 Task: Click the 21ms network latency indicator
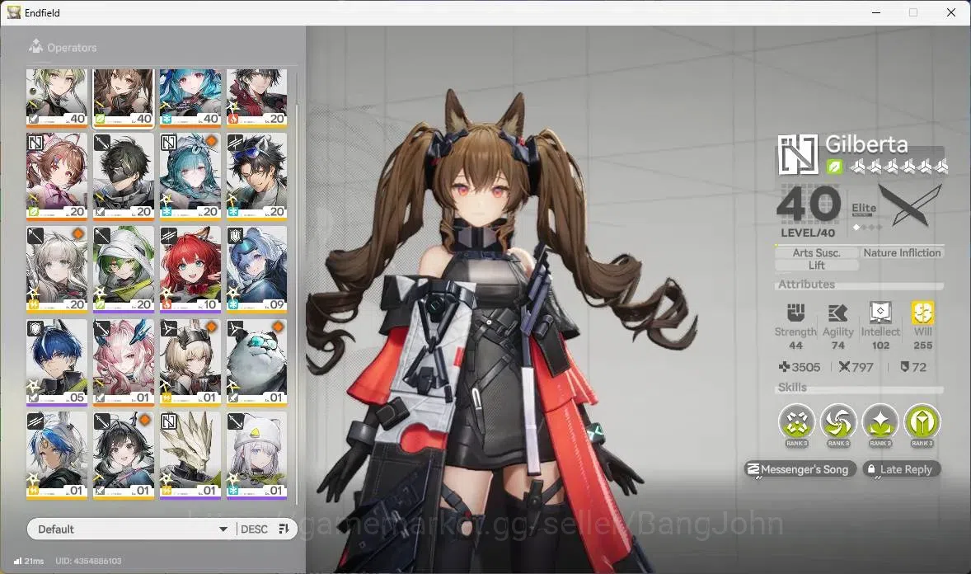click(29, 561)
